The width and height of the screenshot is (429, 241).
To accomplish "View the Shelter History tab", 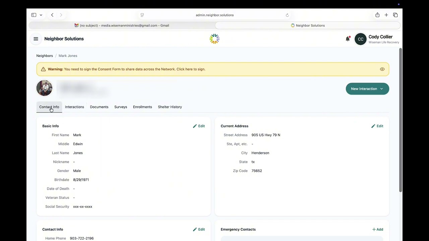I will pyautogui.click(x=170, y=107).
